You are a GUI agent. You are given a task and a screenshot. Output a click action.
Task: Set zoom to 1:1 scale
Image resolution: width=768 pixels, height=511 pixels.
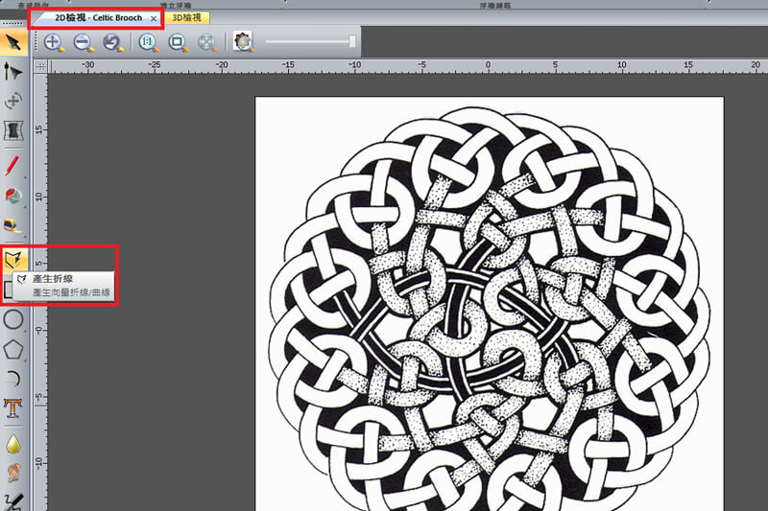coord(149,42)
